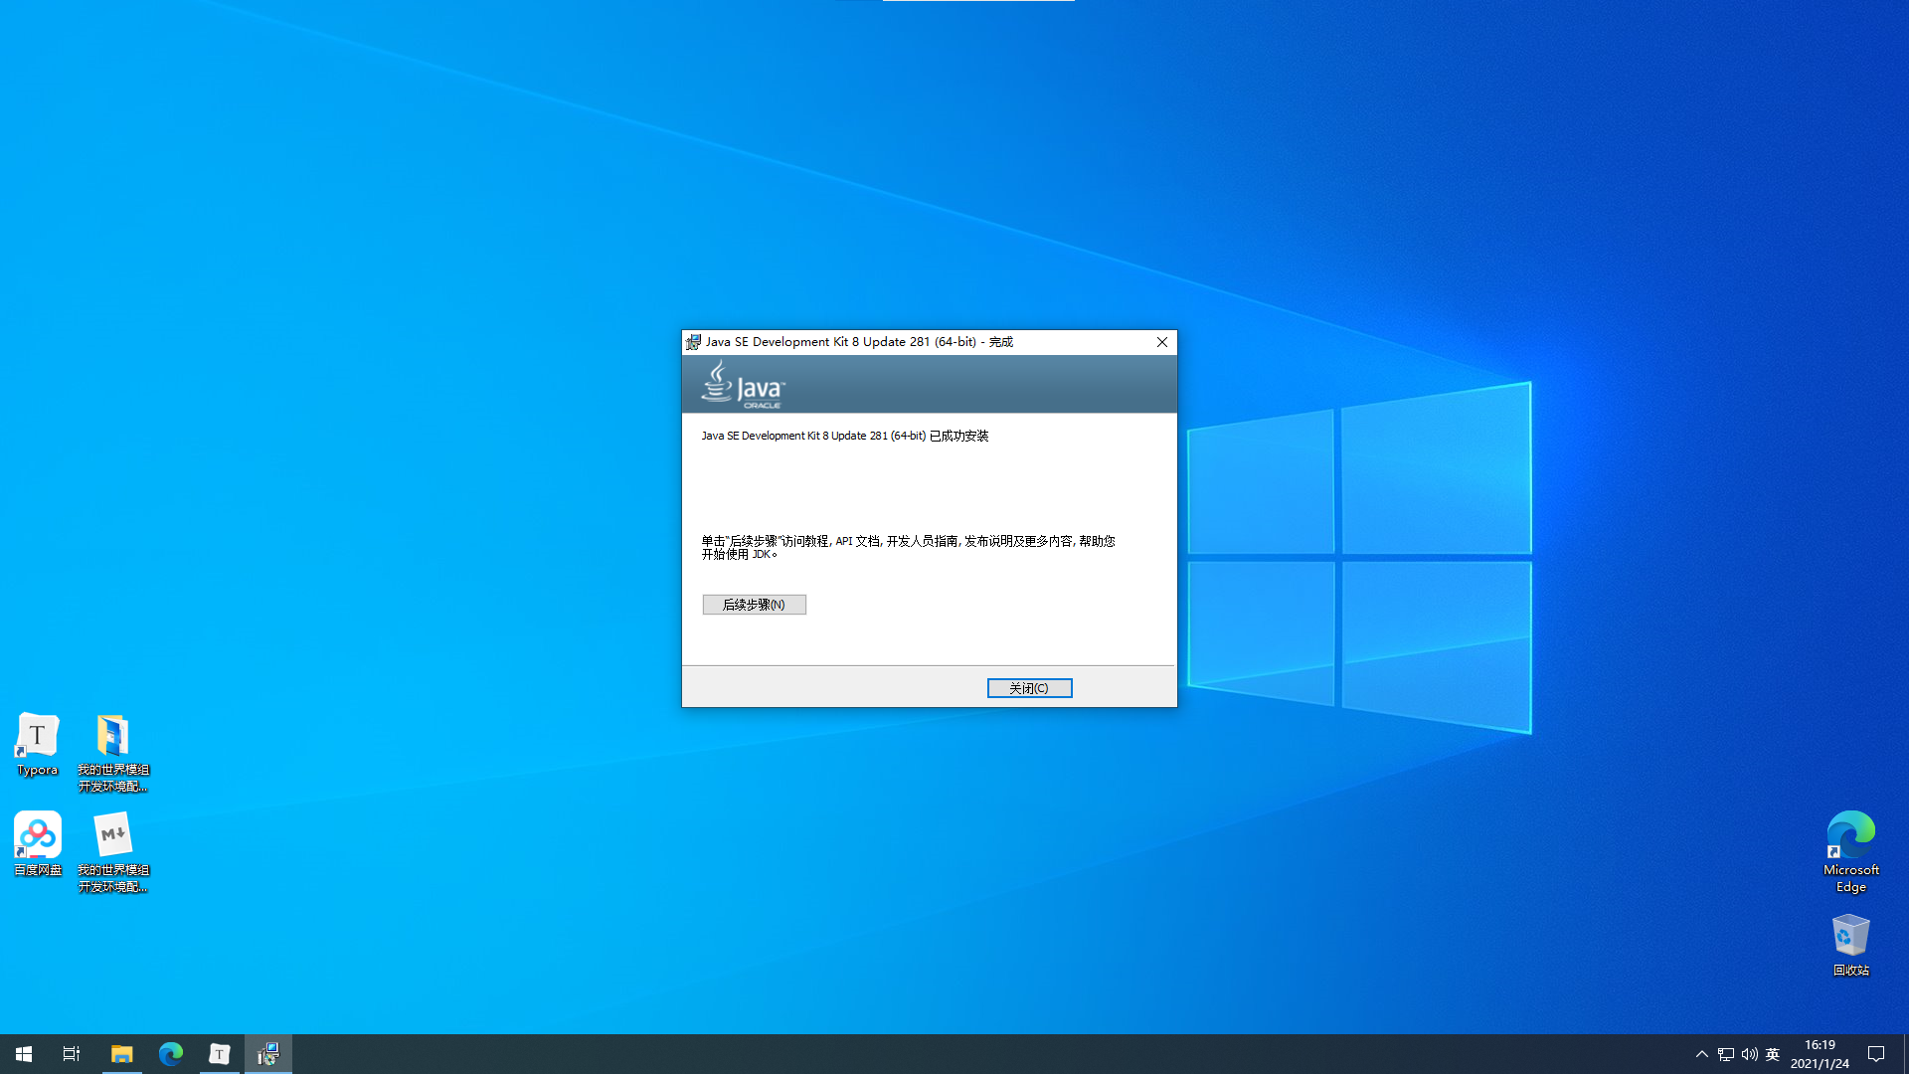
Task: Close the Java installer dialog window
Action: pyautogui.click(x=1161, y=342)
